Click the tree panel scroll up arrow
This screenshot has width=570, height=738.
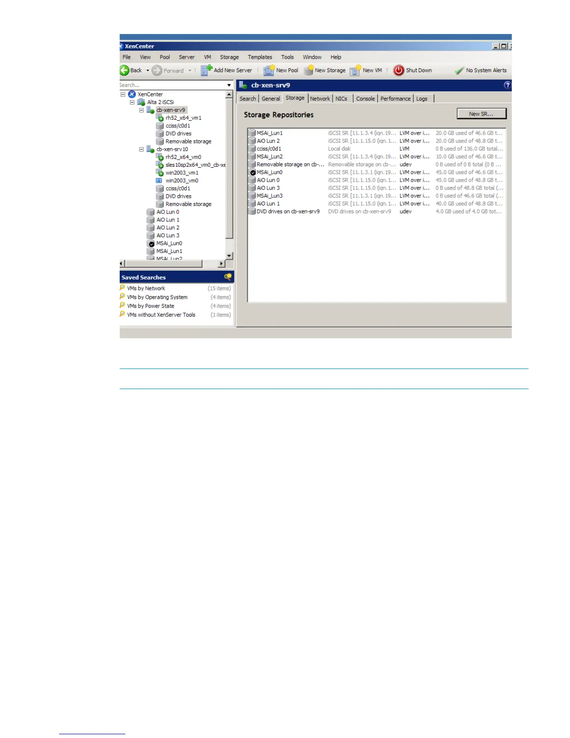click(x=229, y=94)
